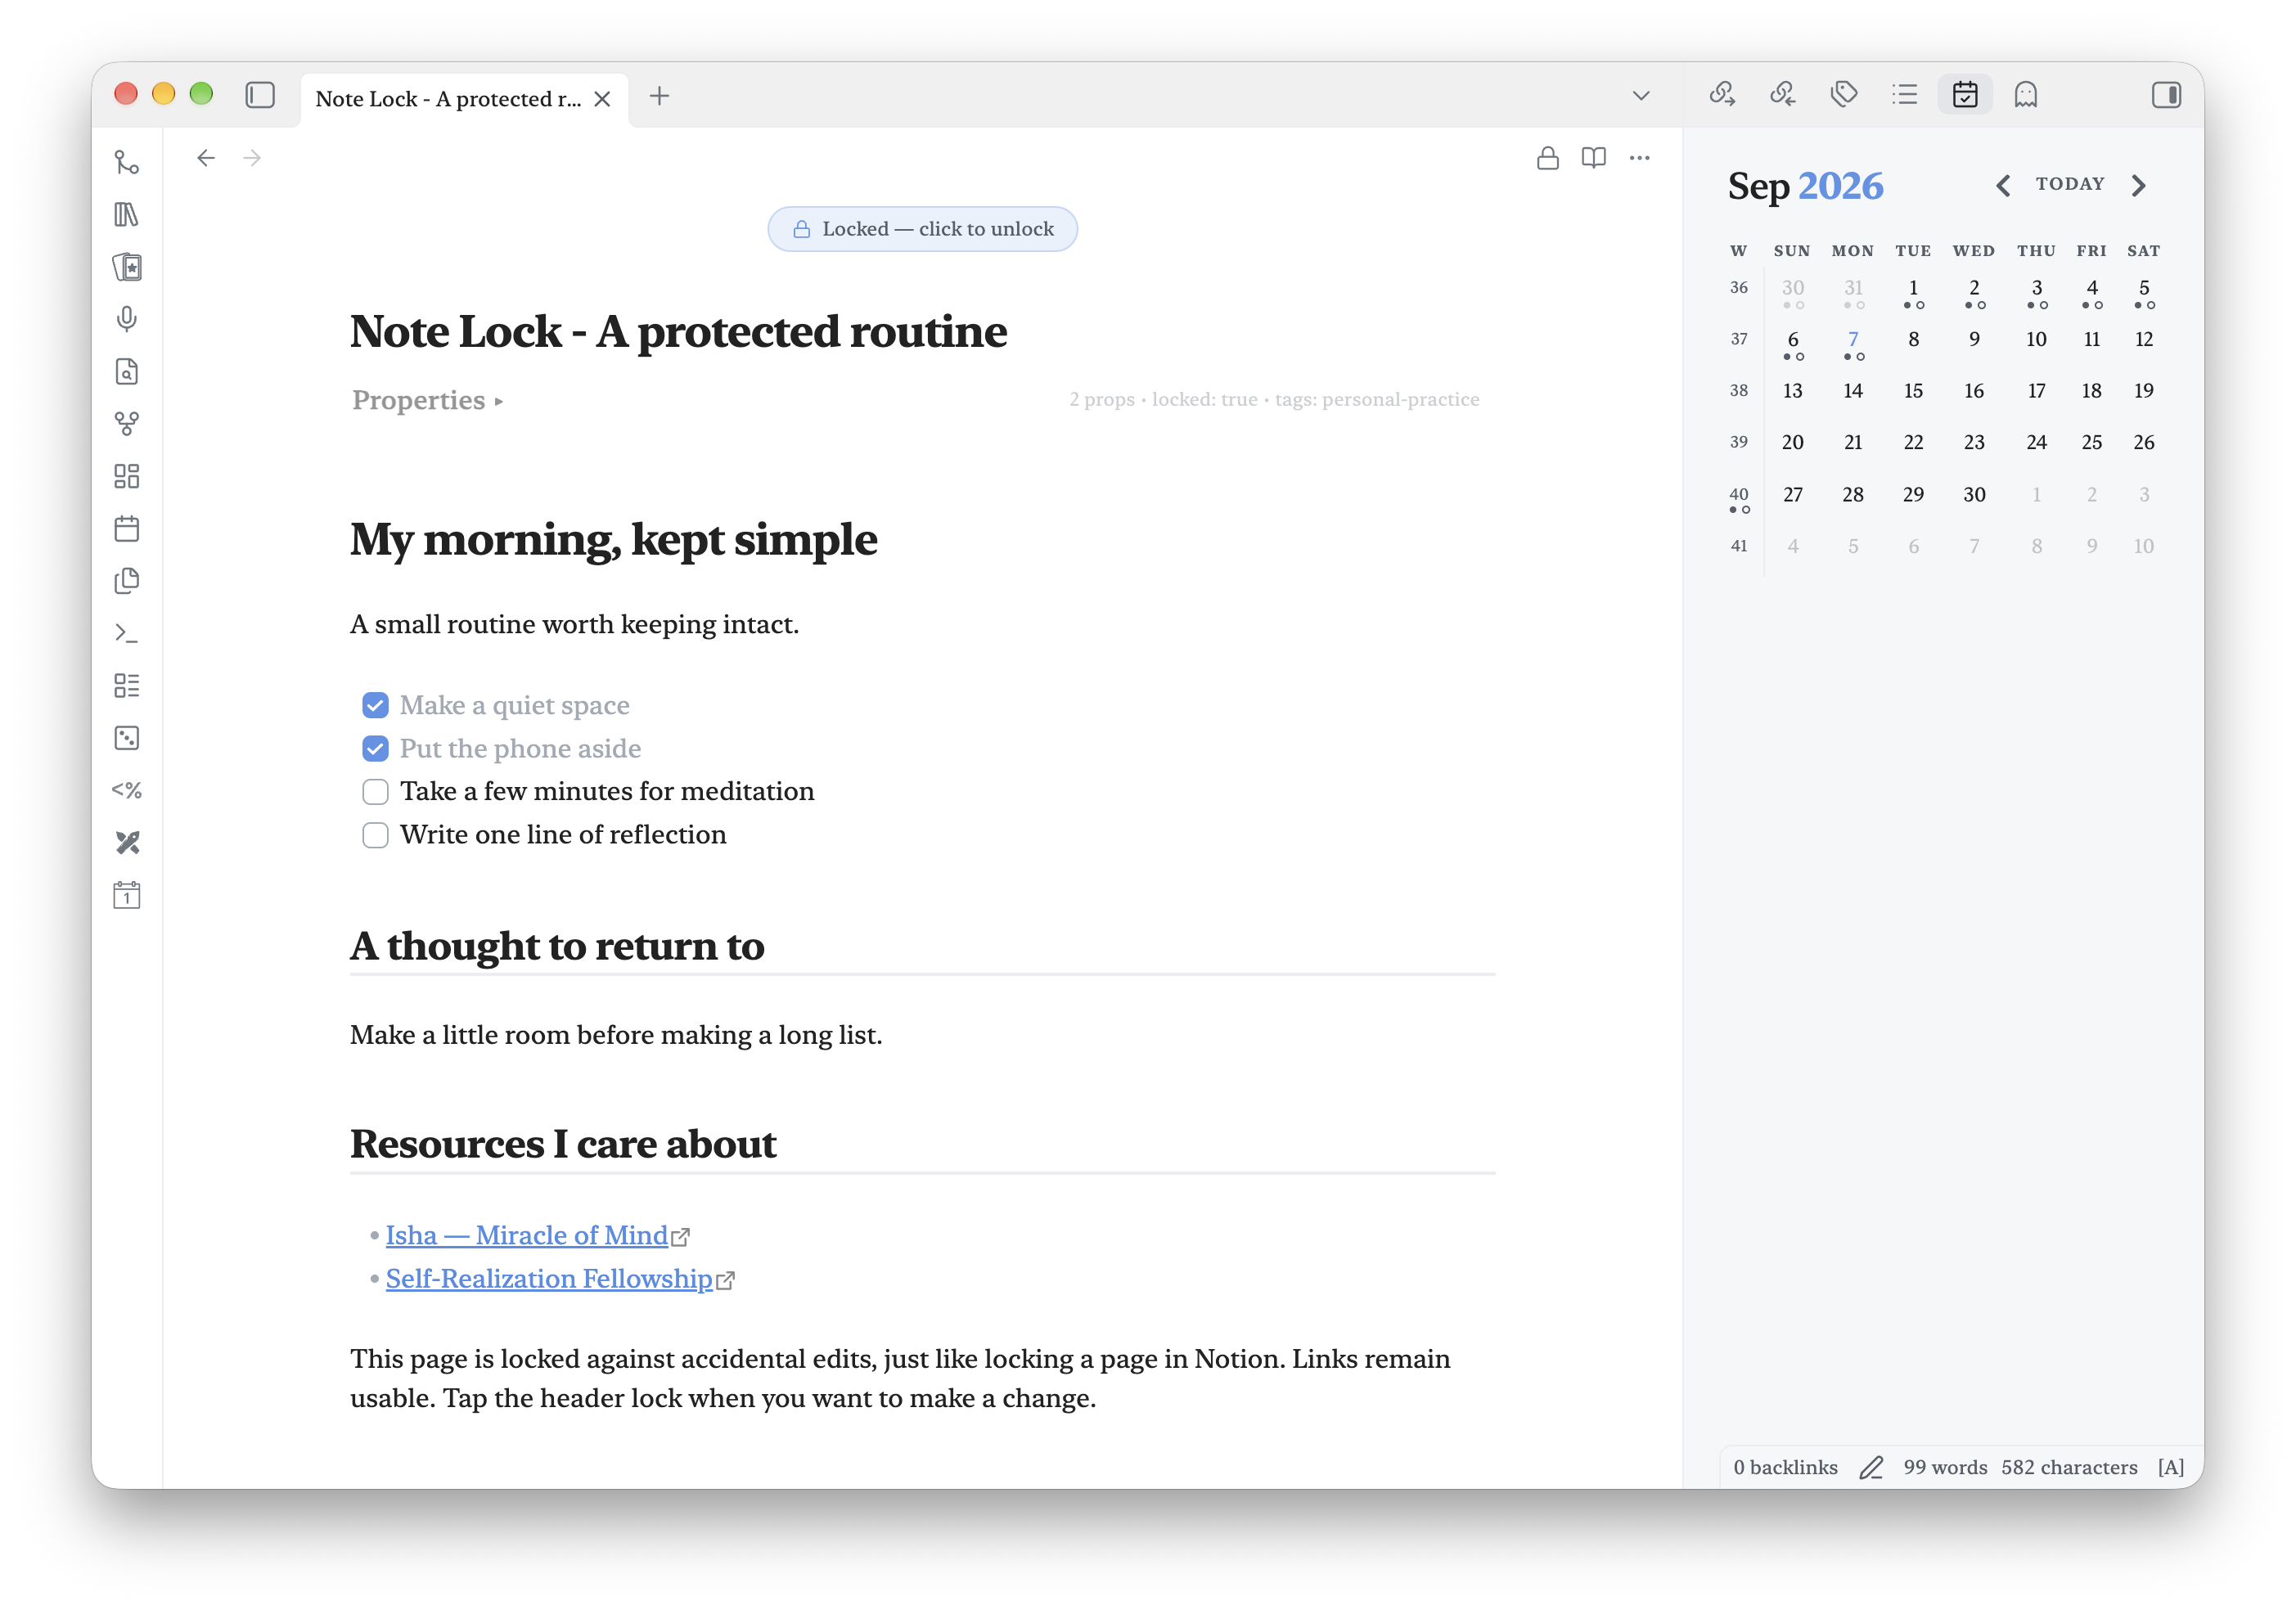Click 'Locked — click to unlock' button
2296x1610 pixels.
[x=922, y=229]
